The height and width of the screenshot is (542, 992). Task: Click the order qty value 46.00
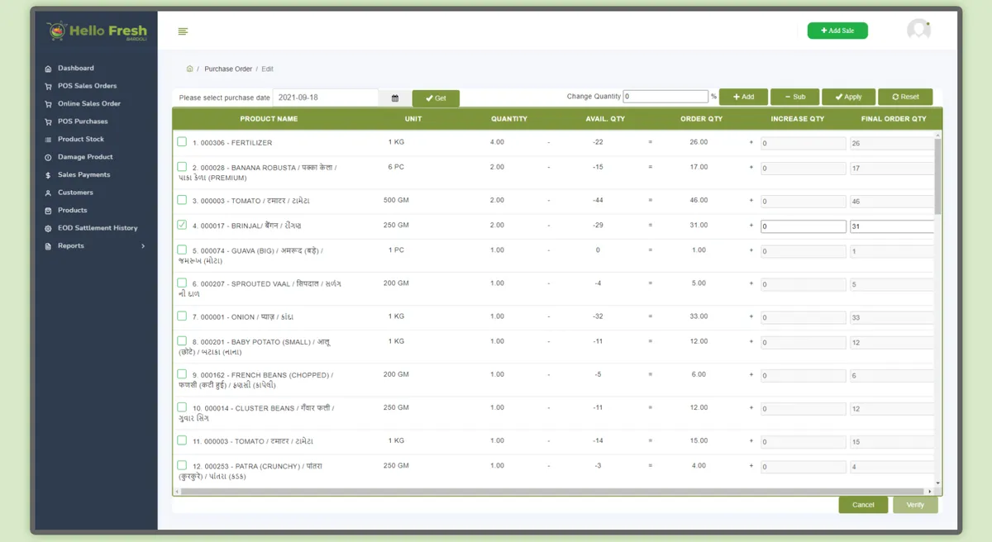(699, 200)
